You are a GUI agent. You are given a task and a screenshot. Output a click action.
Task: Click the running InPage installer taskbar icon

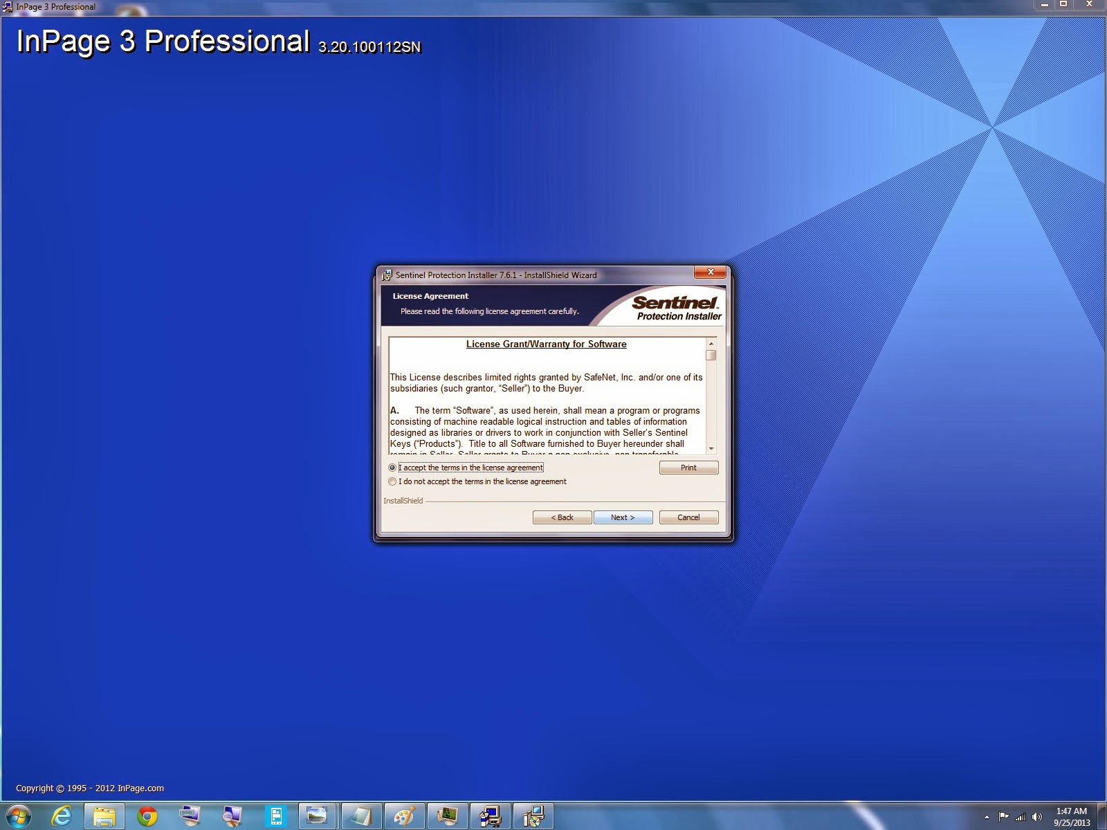(x=492, y=816)
